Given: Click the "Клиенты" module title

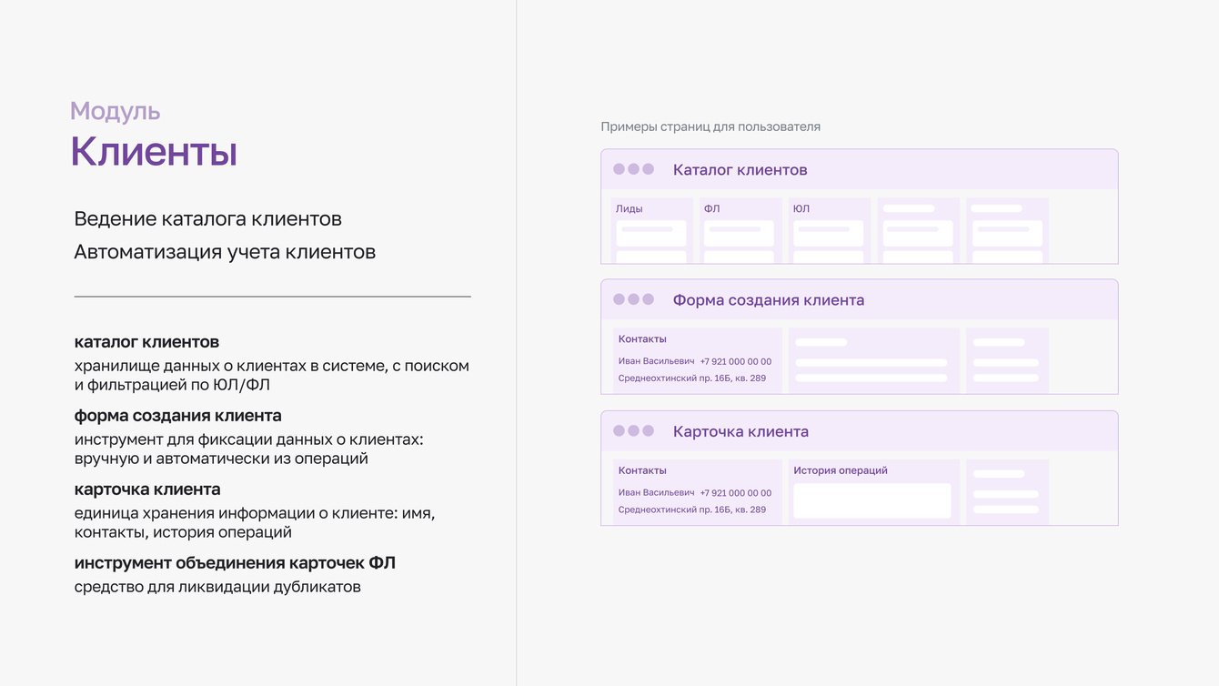Looking at the screenshot, I should (x=154, y=151).
